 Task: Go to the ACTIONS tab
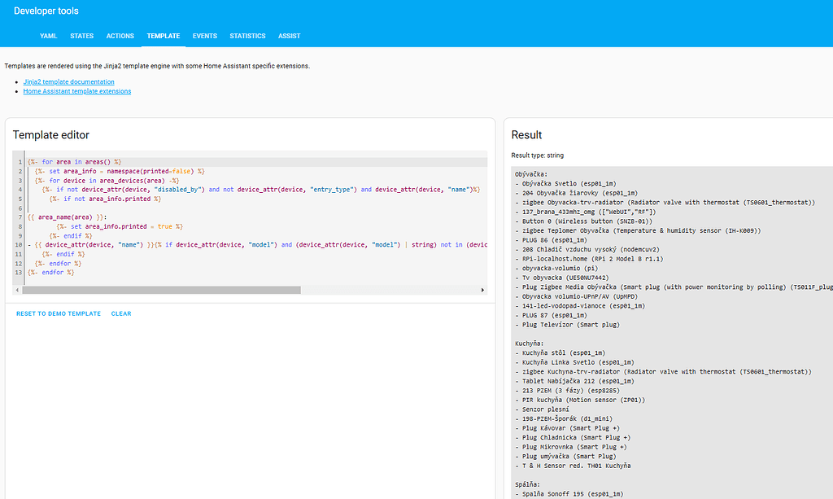point(120,36)
